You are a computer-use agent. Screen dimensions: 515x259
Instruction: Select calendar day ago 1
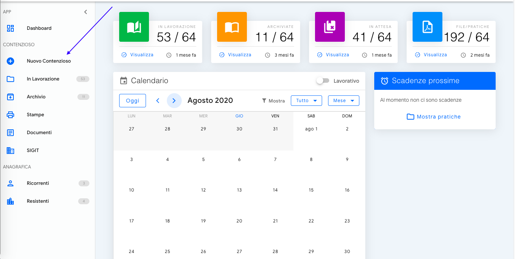[311, 129]
